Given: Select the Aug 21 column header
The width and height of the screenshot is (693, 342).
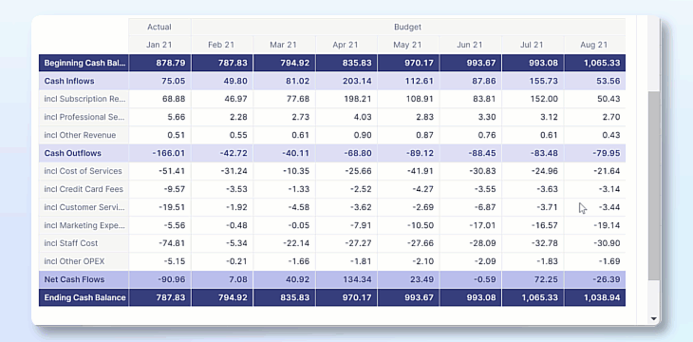Looking at the screenshot, I should click(594, 45).
